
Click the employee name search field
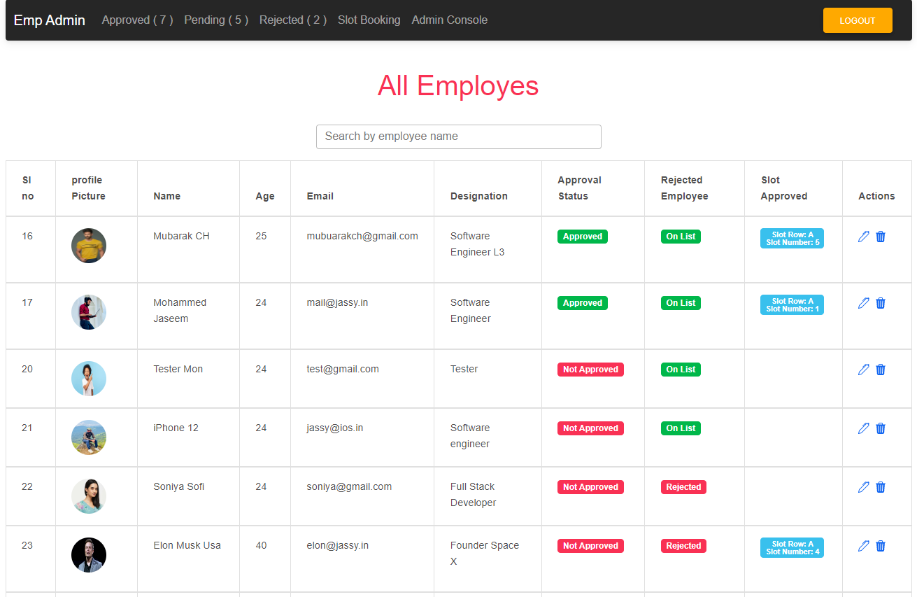pyautogui.click(x=458, y=136)
